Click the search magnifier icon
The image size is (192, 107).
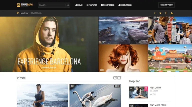(68, 5)
